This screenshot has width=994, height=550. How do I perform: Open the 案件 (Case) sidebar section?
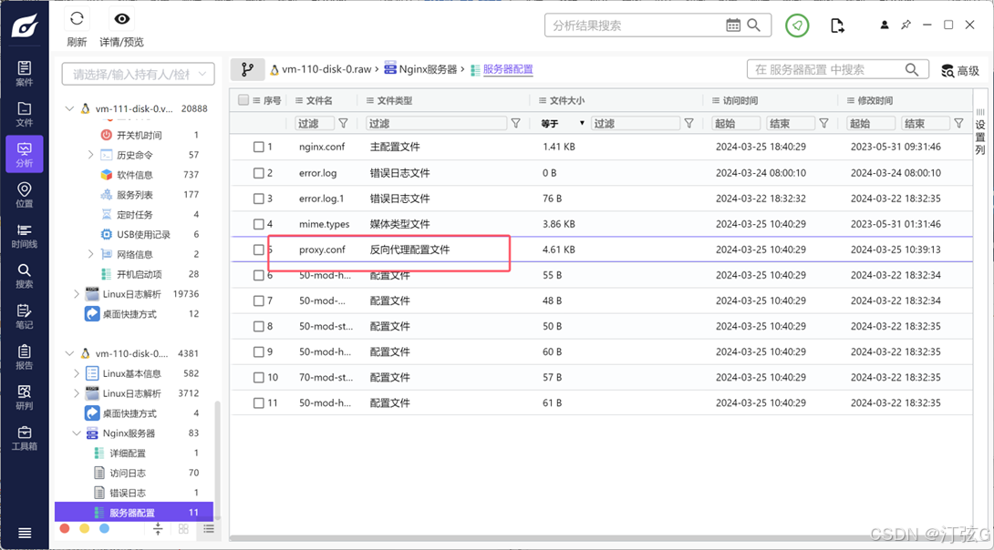(x=24, y=74)
